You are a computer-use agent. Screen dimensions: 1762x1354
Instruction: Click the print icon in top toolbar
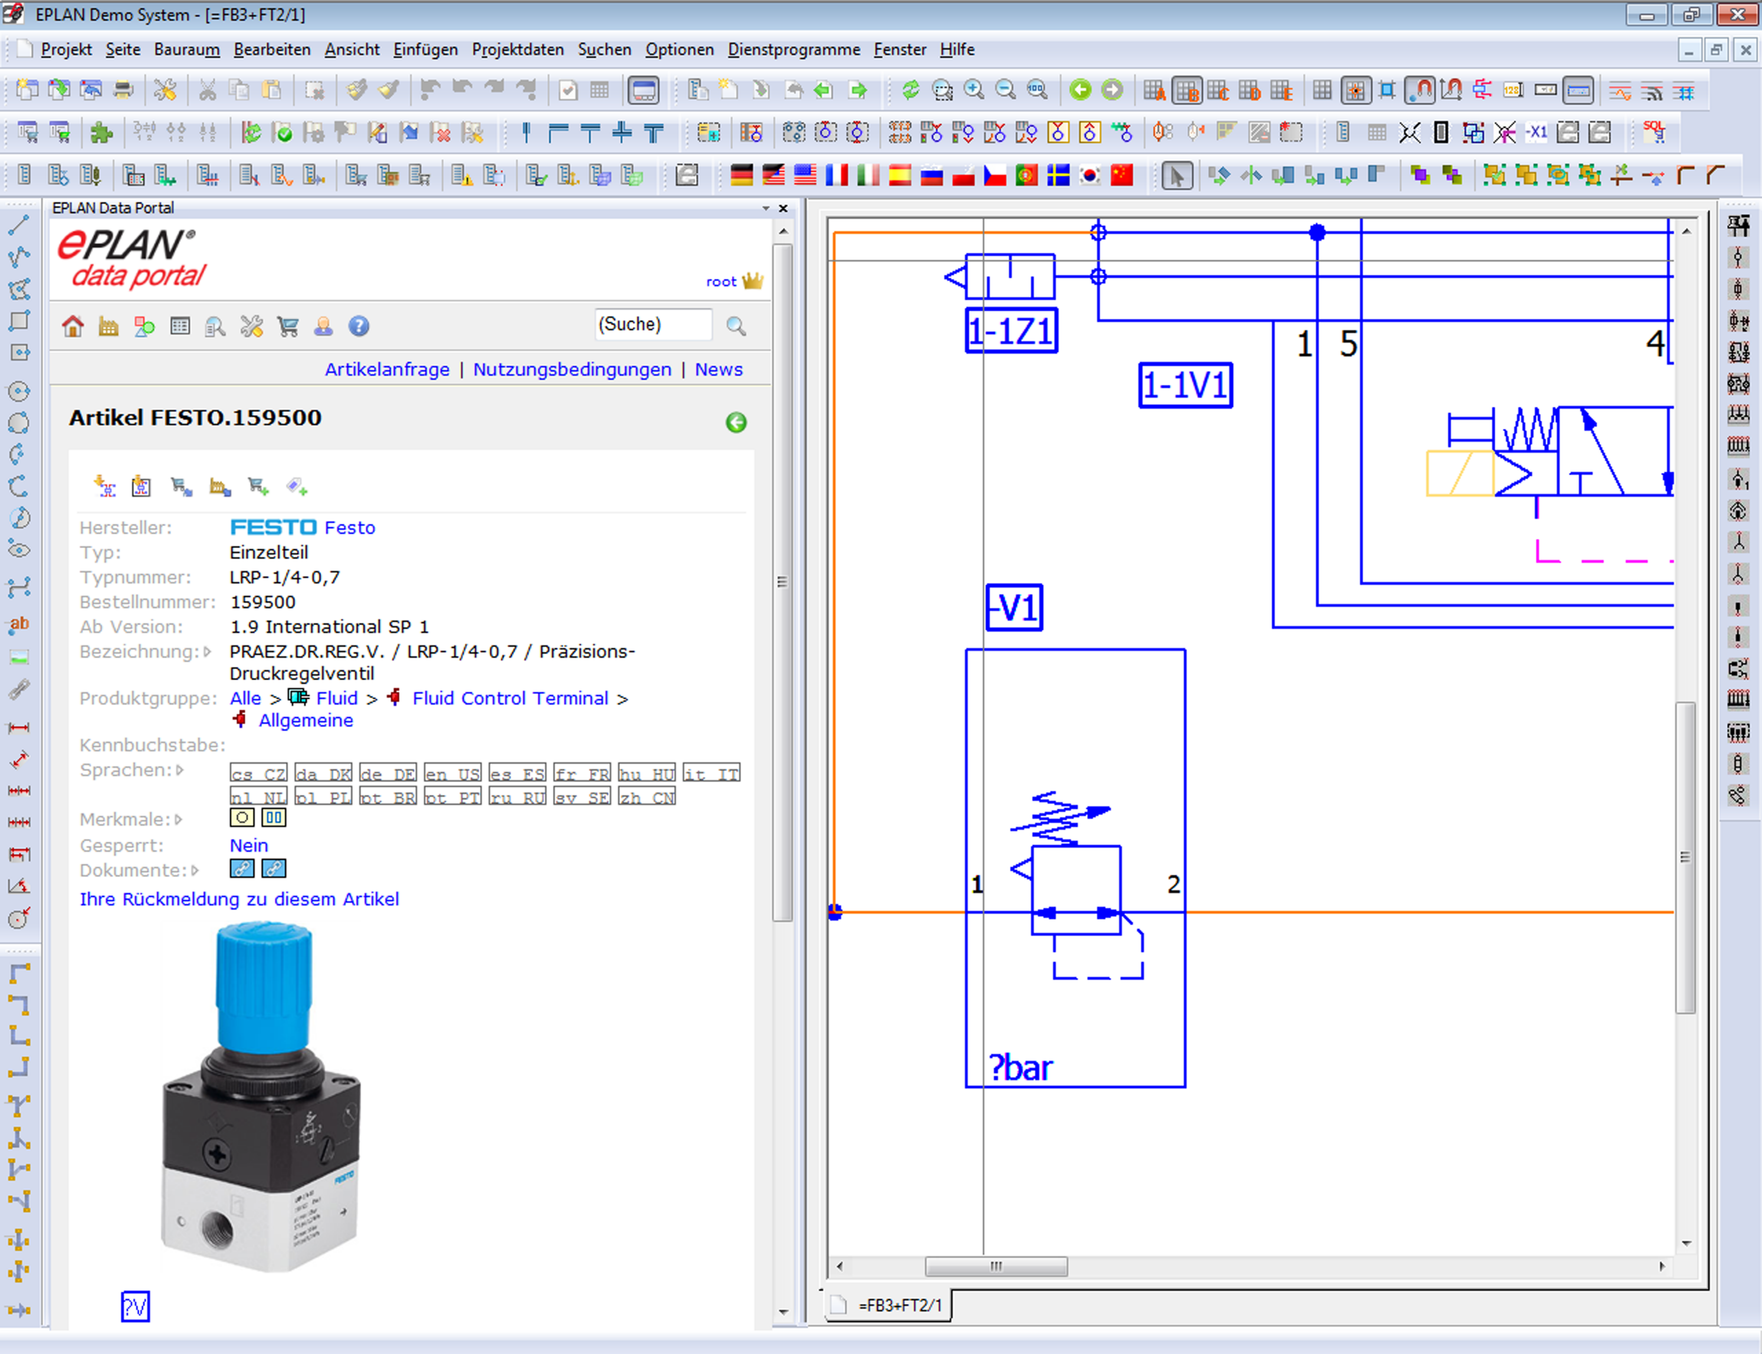tap(123, 90)
